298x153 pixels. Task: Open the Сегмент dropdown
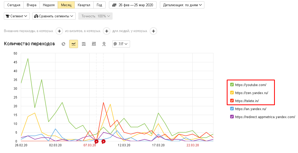17,16
